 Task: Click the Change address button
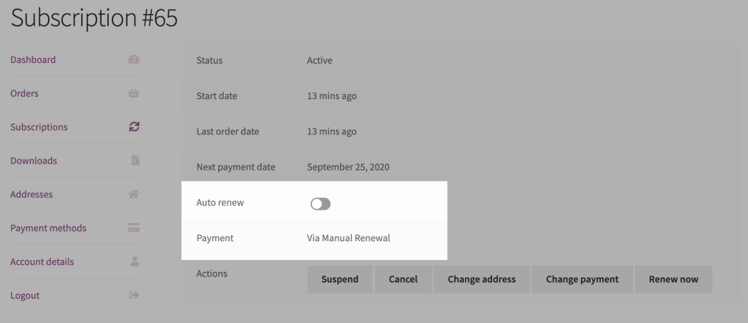coord(482,279)
